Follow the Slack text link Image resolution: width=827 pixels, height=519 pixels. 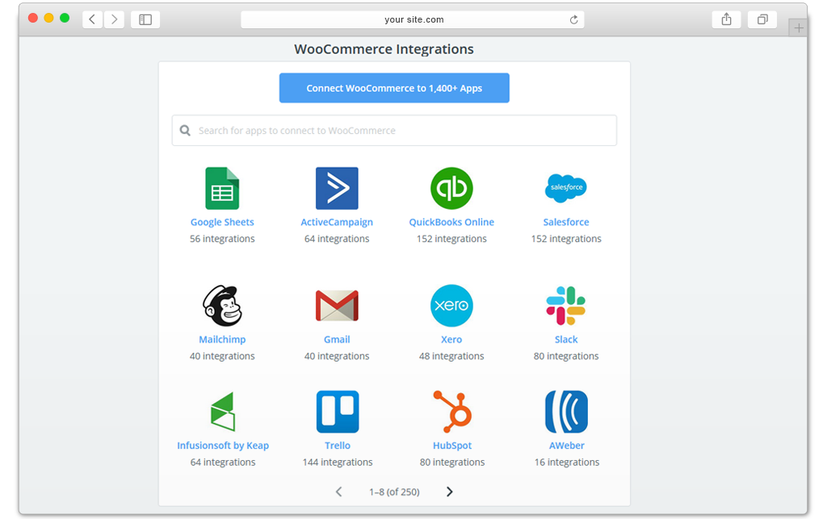click(566, 340)
